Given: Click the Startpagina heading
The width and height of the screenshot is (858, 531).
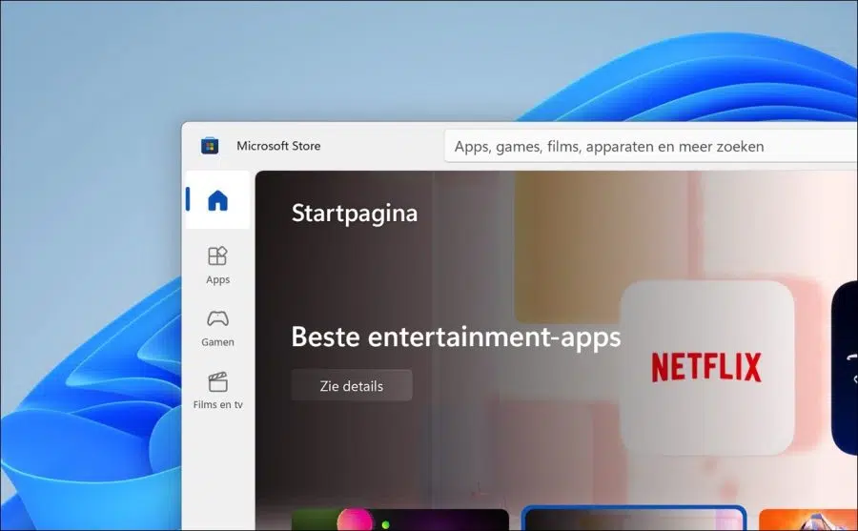Looking at the screenshot, I should pyautogui.click(x=355, y=213).
